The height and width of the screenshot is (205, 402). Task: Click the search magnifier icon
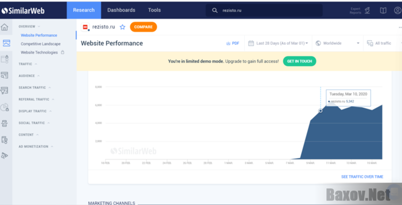point(215,10)
